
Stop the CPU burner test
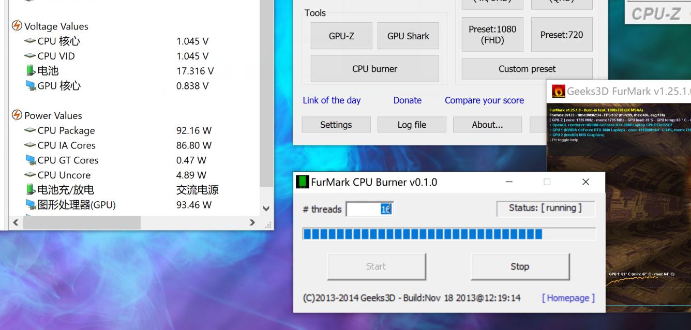[x=520, y=266]
